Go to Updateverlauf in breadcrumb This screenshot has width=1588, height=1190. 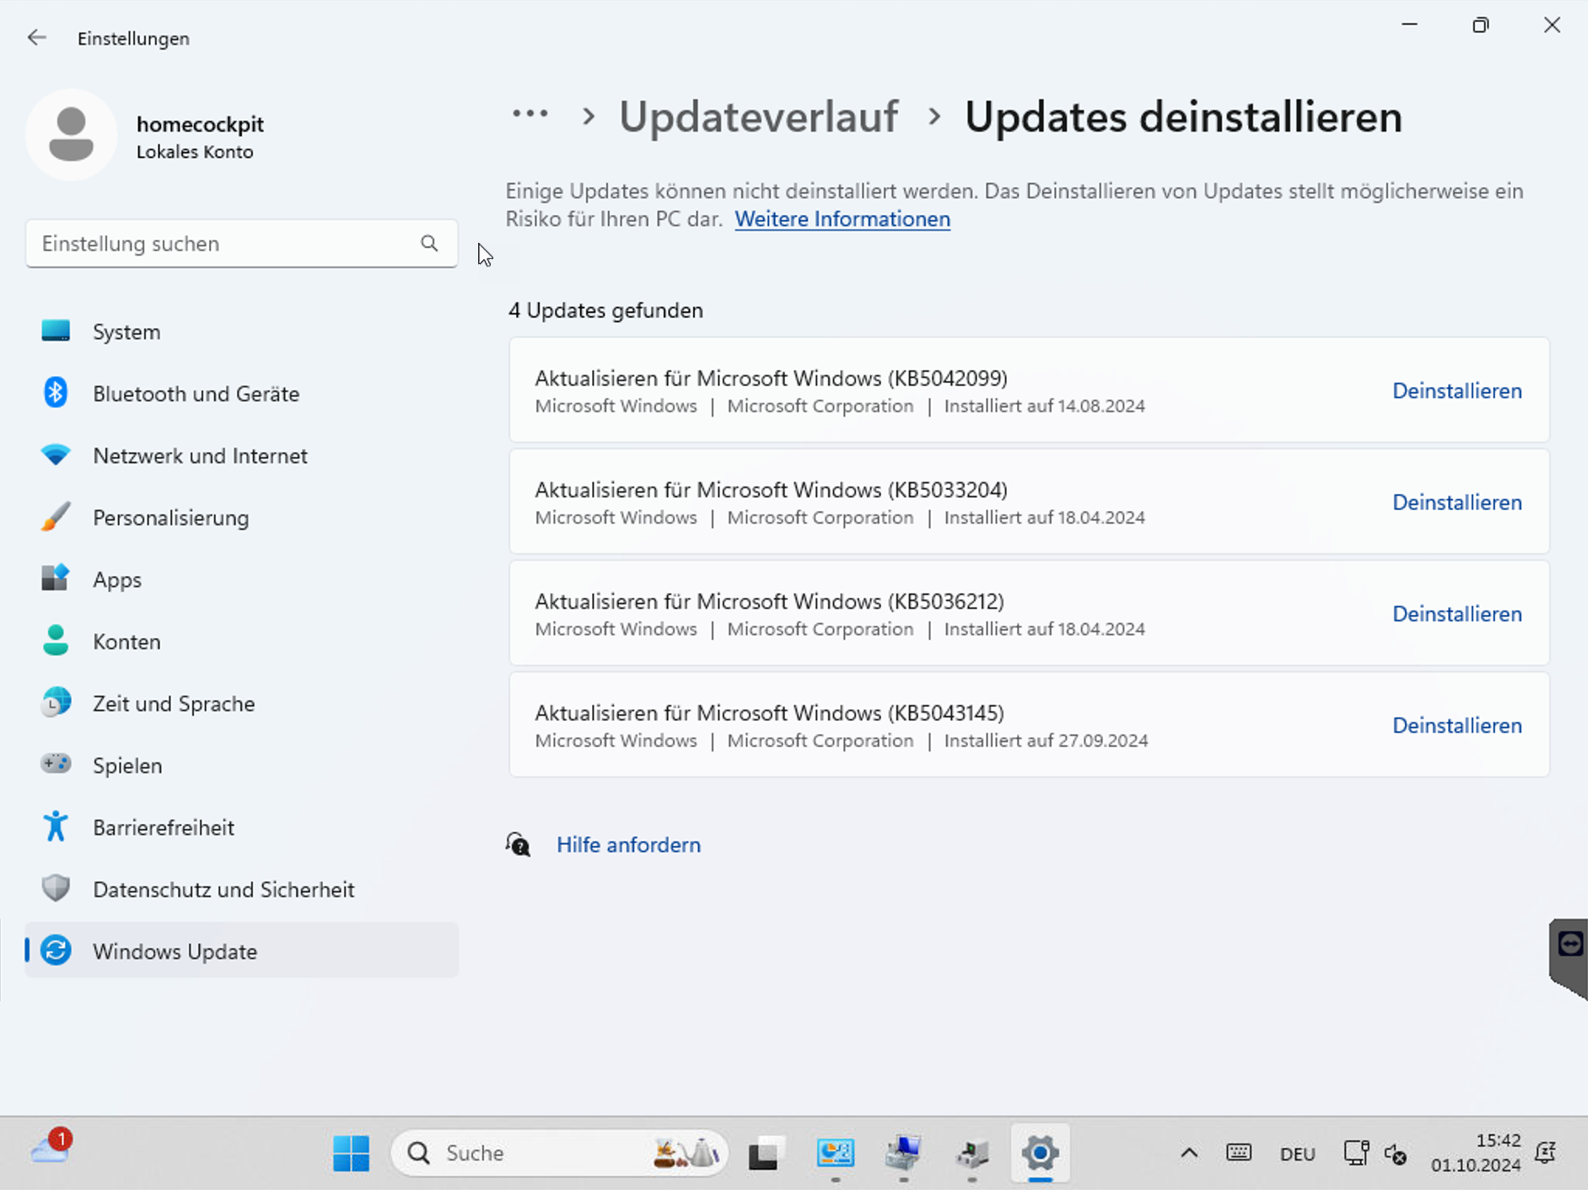click(758, 116)
